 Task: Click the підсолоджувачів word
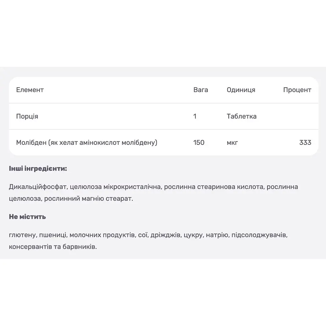coord(259,235)
